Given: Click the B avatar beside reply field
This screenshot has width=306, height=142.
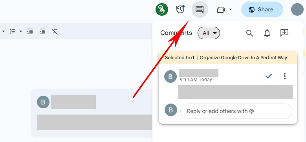Looking at the screenshot, I should (x=171, y=110).
